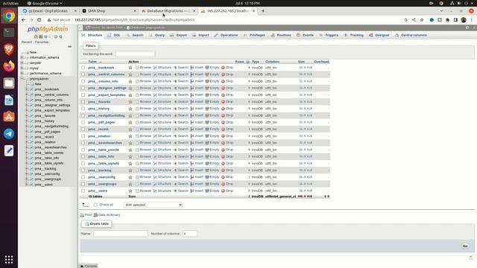
Task: Open the Import tab
Action: [x=200, y=35]
